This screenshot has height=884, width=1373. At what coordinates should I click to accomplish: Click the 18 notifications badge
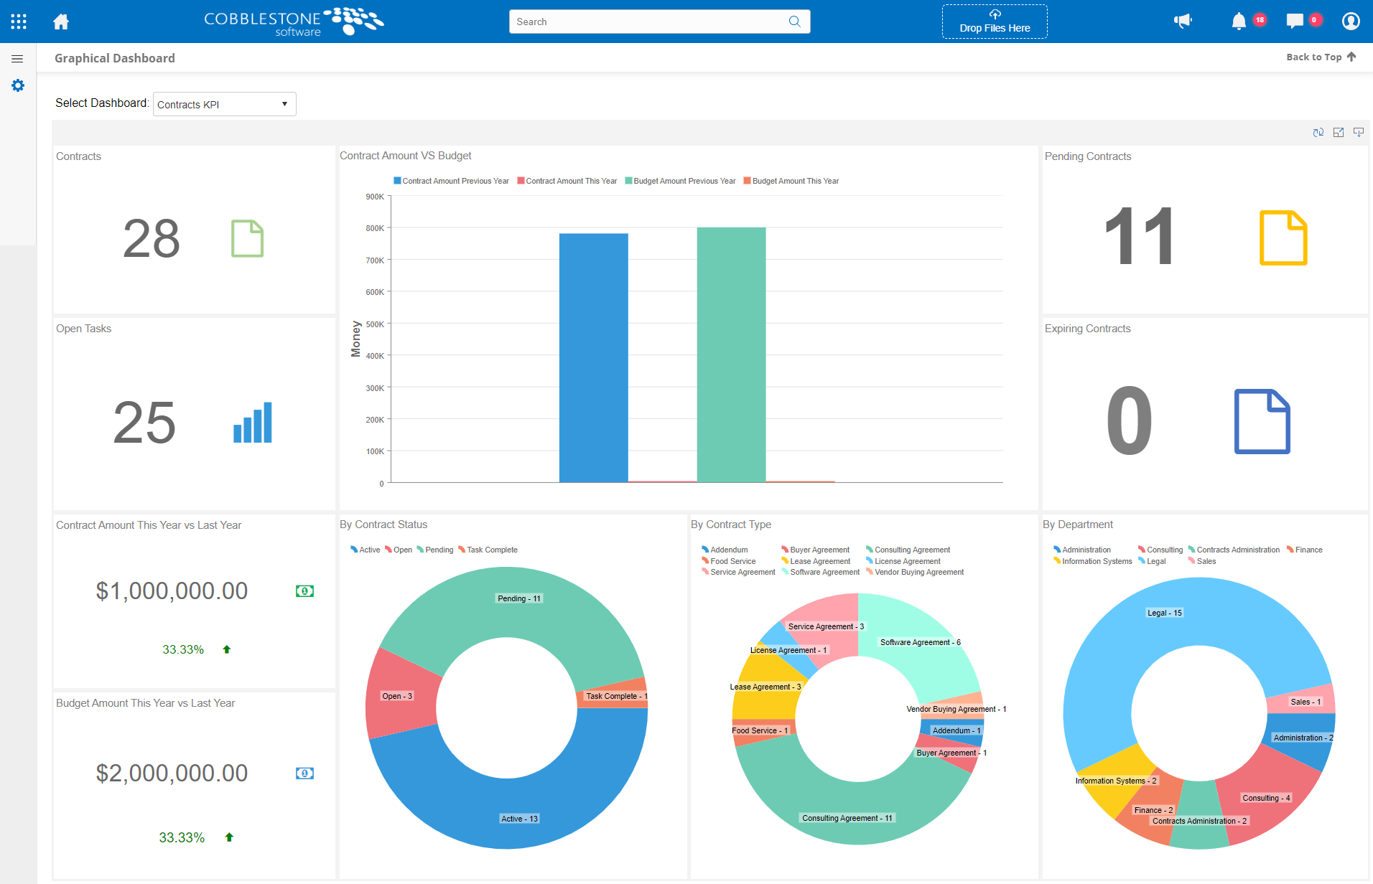point(1260,19)
